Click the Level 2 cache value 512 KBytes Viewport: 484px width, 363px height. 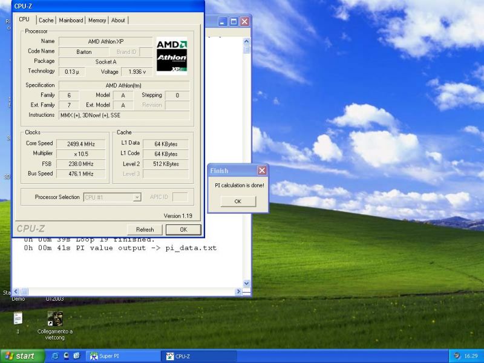(166, 164)
